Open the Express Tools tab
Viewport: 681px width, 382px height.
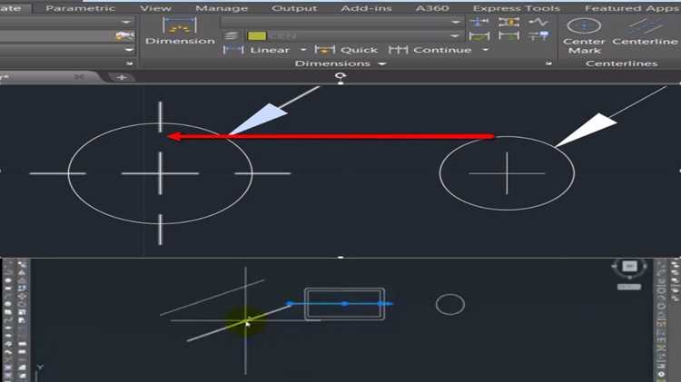click(516, 8)
